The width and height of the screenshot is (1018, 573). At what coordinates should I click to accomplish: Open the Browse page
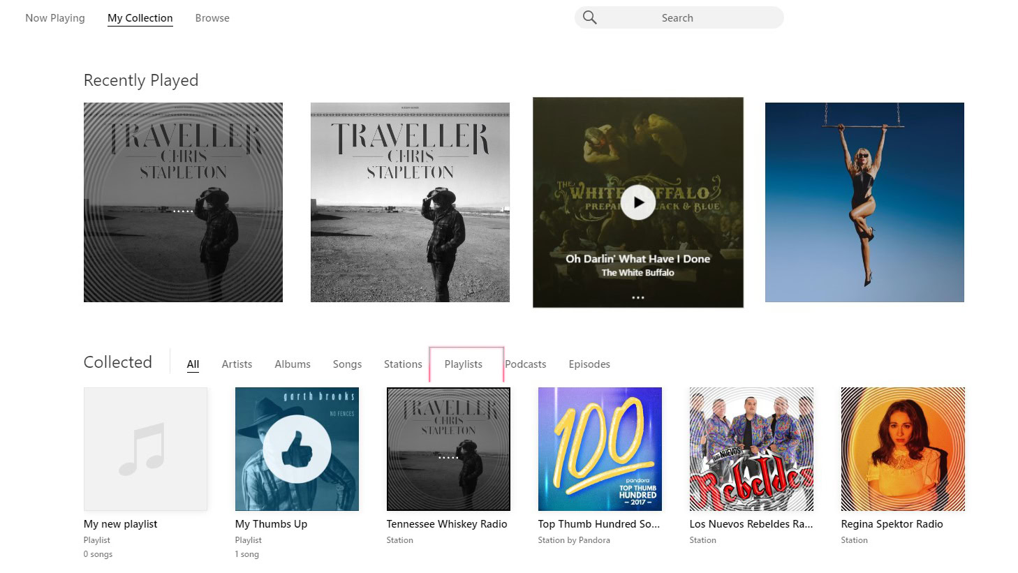pyautogui.click(x=212, y=18)
